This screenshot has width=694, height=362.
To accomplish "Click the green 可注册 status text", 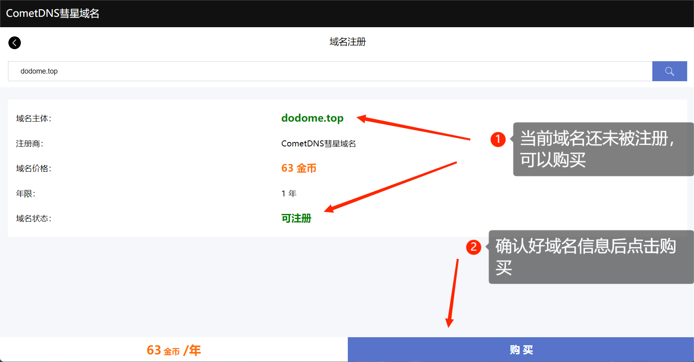I will (x=296, y=218).
